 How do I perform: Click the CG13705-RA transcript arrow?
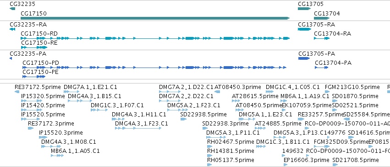304,29
